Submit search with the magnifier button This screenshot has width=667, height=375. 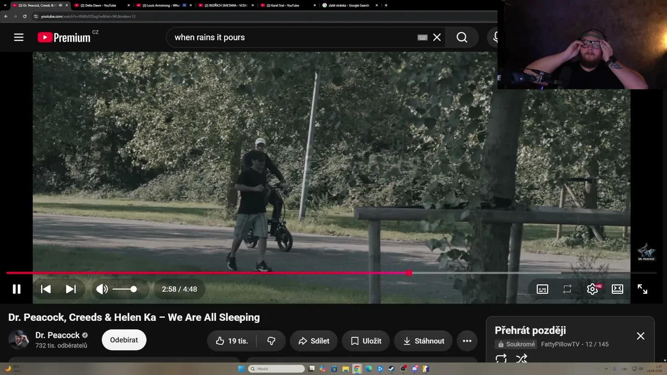click(x=462, y=37)
